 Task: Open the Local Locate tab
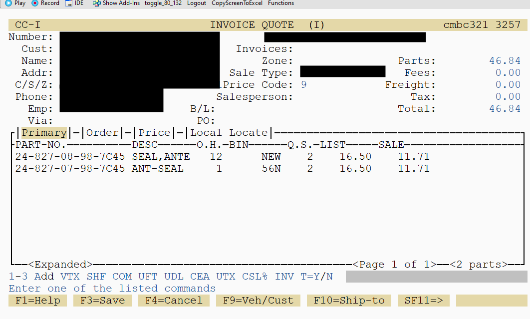(x=229, y=133)
